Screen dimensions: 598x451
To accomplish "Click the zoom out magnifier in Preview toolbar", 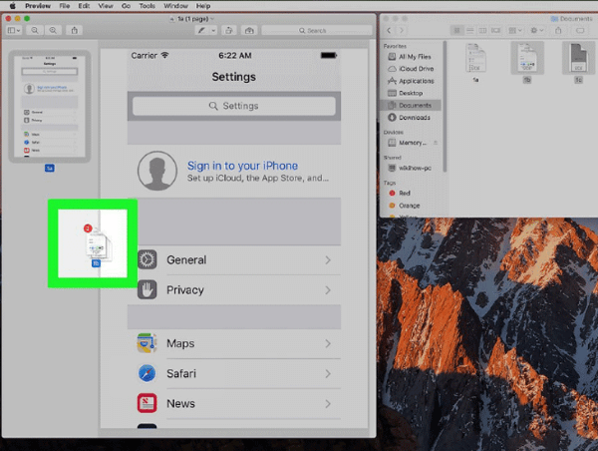I will (x=35, y=31).
